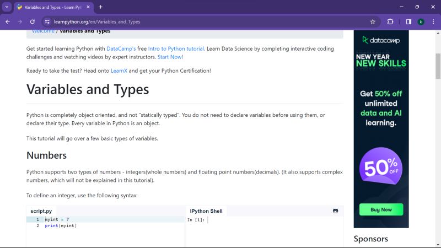Image resolution: width=441 pixels, height=248 pixels.
Task: Open the Intro to Python tutorial link
Action: [x=176, y=48]
